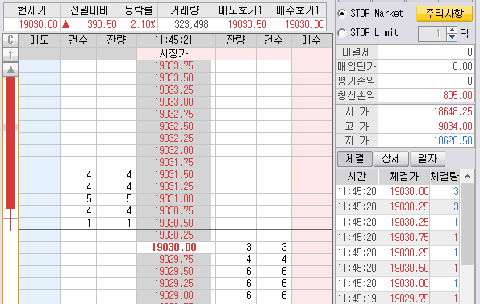This screenshot has height=304, width=480.
Task: Click the trade list scroll-up arrow
Action: pos(467,177)
